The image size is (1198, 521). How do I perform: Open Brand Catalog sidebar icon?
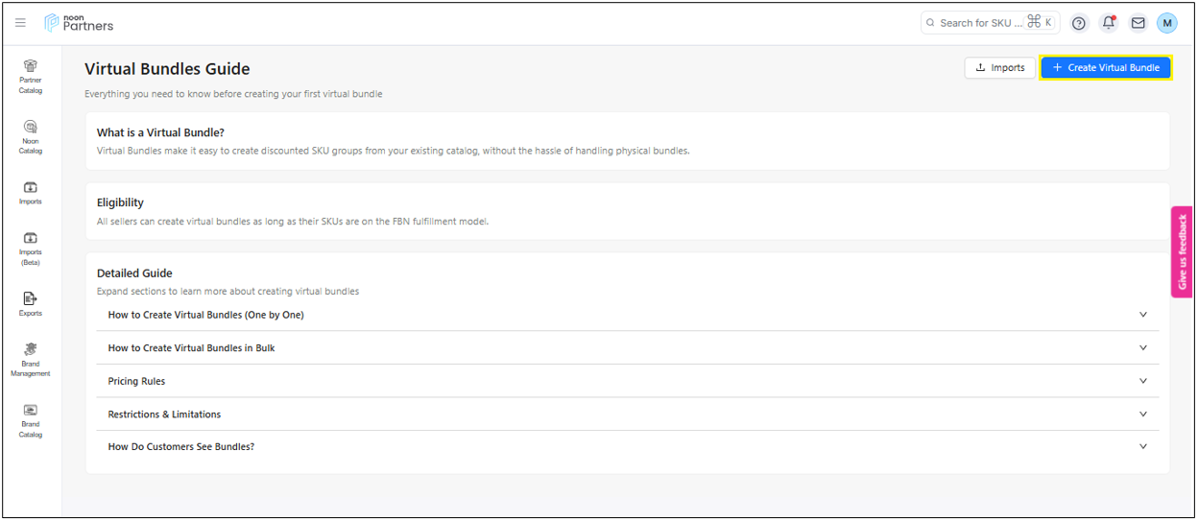tap(31, 420)
